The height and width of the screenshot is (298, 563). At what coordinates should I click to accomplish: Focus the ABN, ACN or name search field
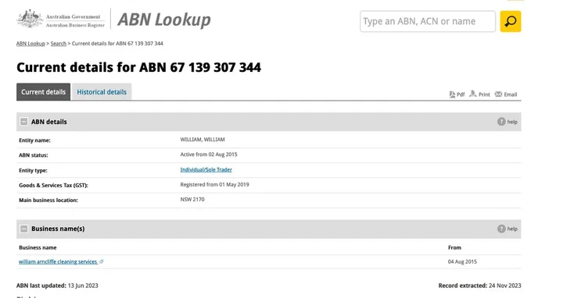point(428,22)
